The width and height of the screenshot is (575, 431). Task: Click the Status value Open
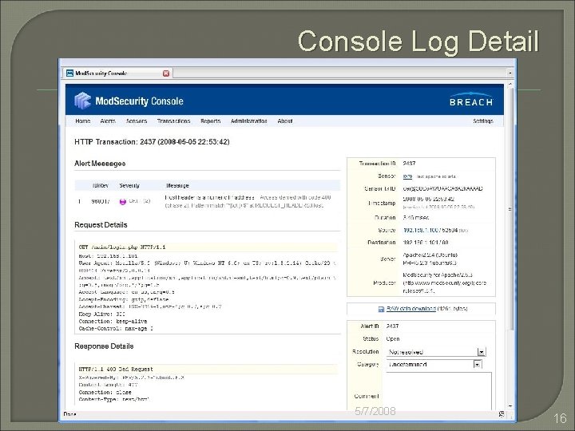[393, 338]
